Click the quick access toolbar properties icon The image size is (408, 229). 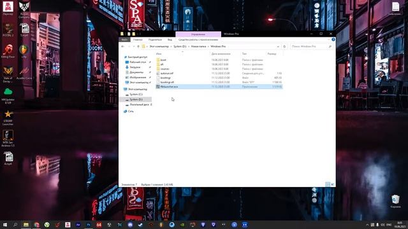click(129, 34)
